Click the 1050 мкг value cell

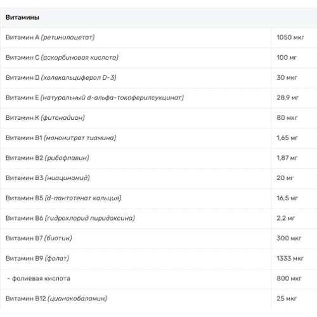(290, 37)
